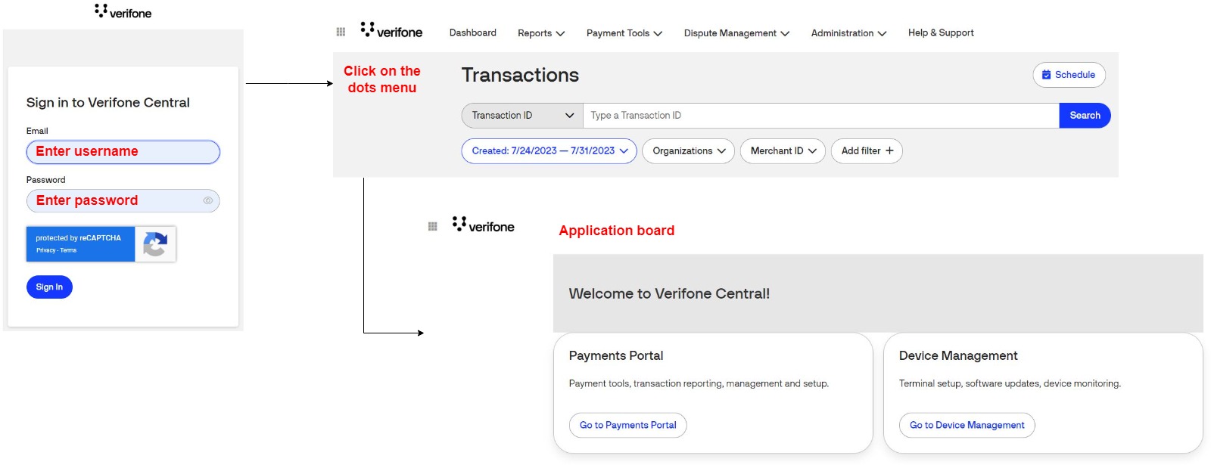Open the Schedule calendar button
Viewport: 1211px width, 465px height.
pos(1069,75)
